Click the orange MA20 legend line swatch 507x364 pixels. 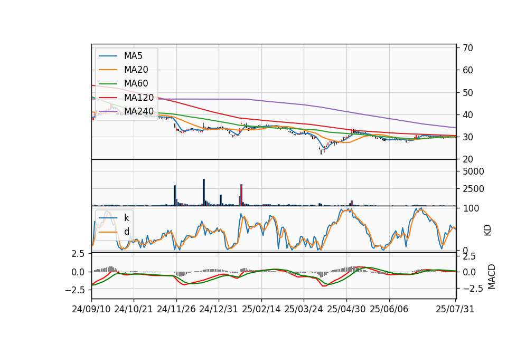pos(108,70)
